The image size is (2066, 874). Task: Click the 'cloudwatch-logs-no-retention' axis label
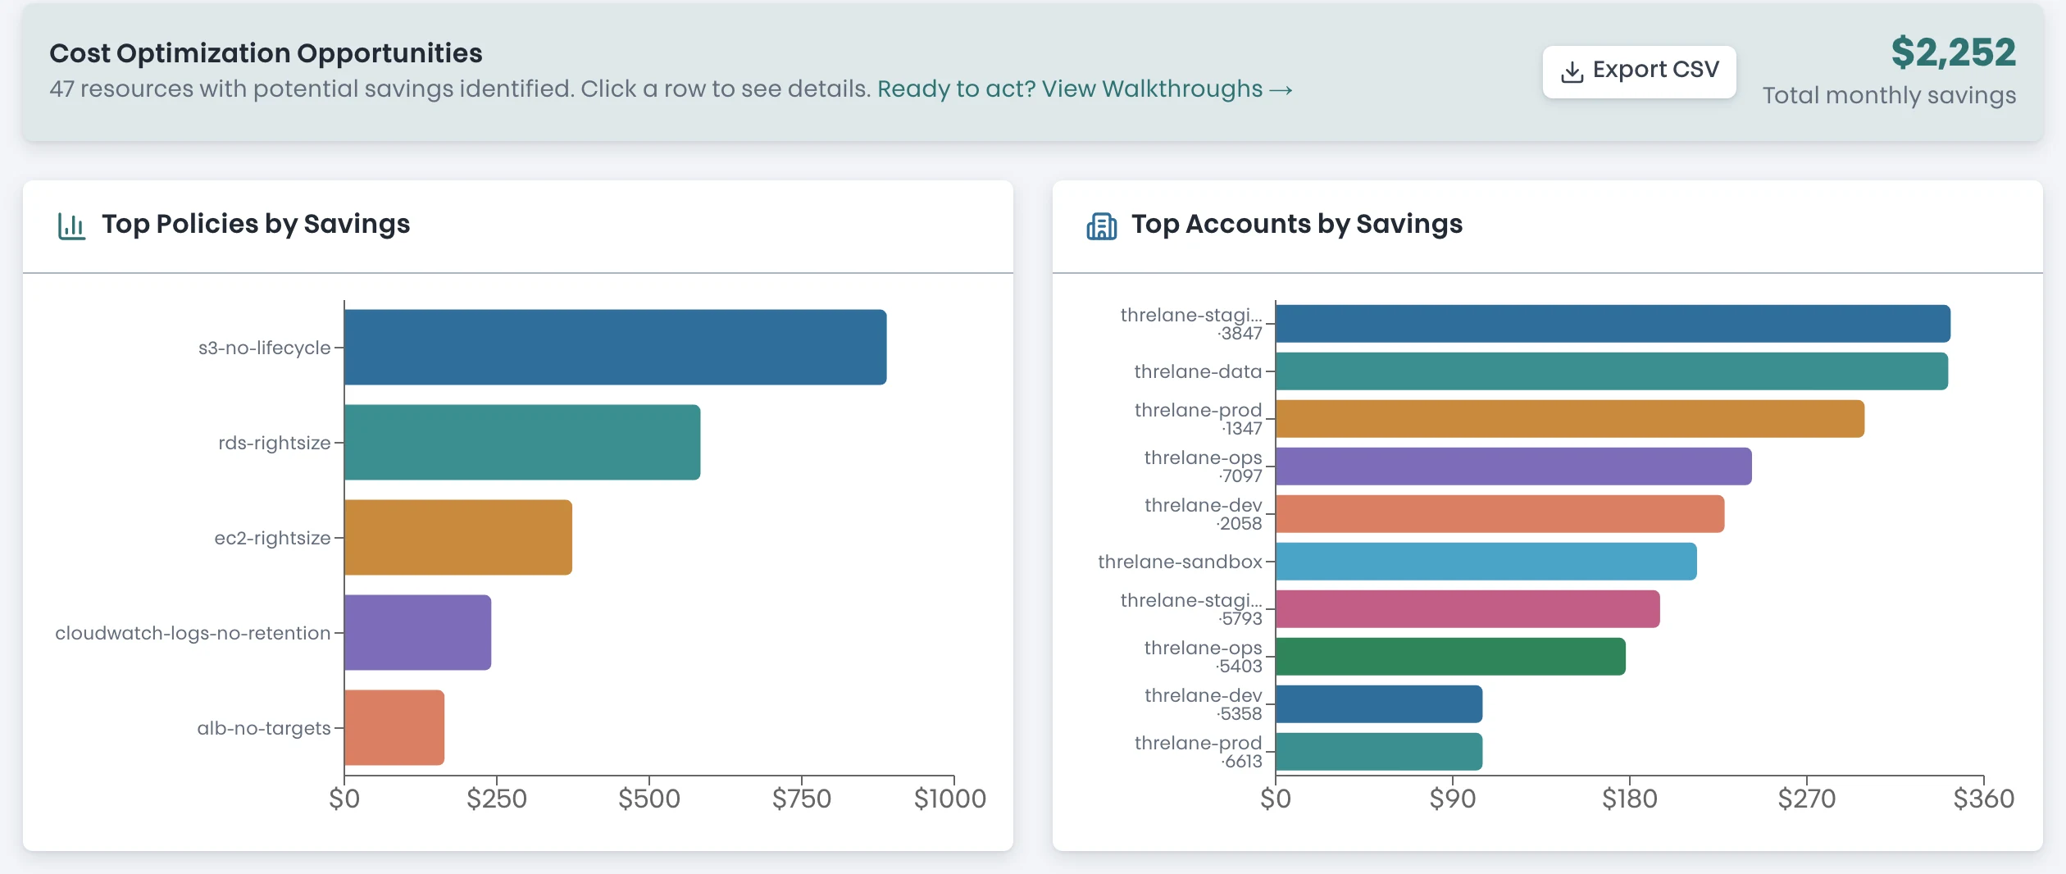click(x=193, y=633)
